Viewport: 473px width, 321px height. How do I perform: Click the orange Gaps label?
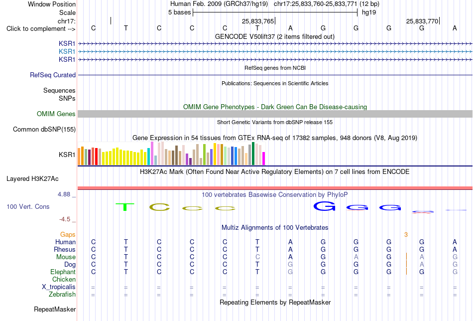pyautogui.click(x=68, y=235)
